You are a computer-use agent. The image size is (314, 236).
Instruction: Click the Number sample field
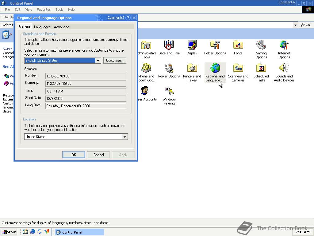(x=86, y=76)
